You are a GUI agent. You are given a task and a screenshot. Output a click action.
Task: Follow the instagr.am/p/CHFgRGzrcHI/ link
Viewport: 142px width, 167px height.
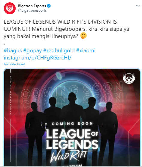38,58
